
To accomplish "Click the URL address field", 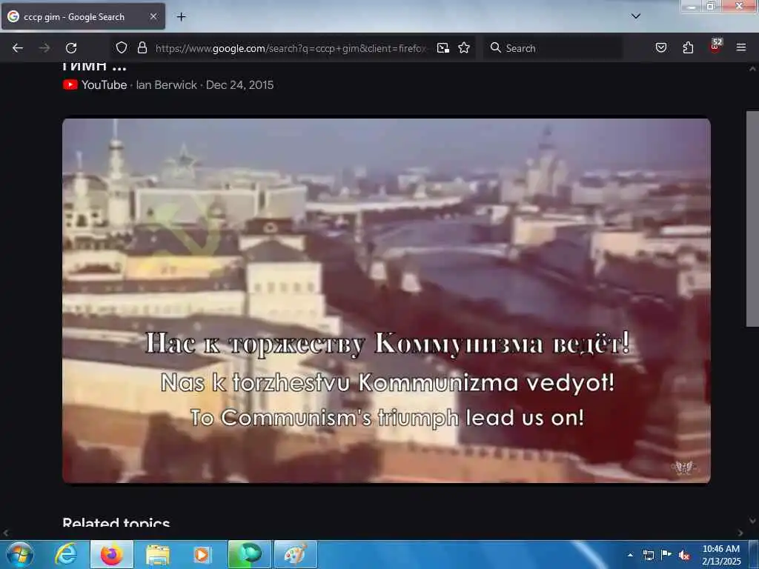I will point(292,48).
